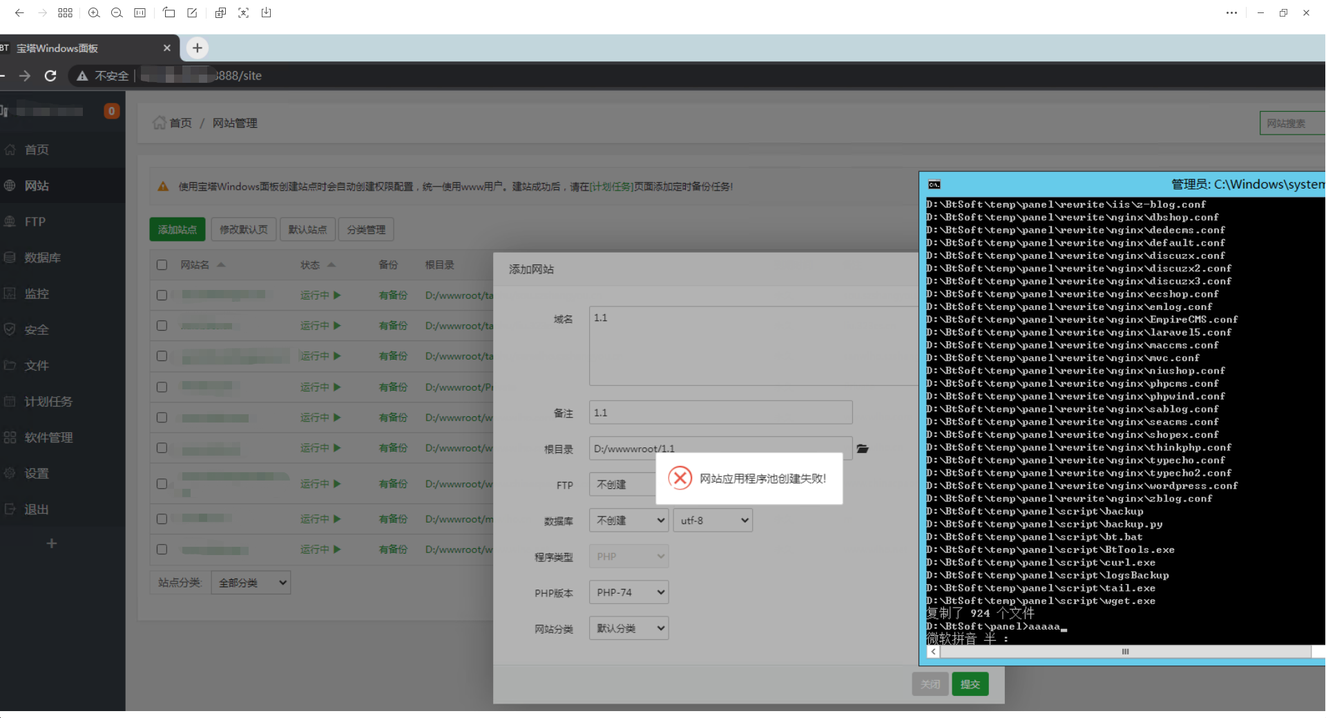The width and height of the screenshot is (1326, 718).
Task: Click the green 提交 button
Action: 970,684
